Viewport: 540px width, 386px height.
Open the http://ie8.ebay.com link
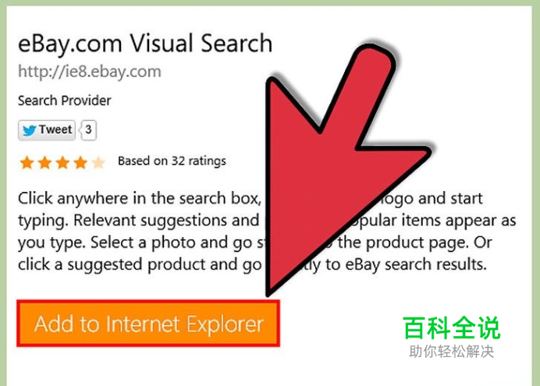(90, 72)
